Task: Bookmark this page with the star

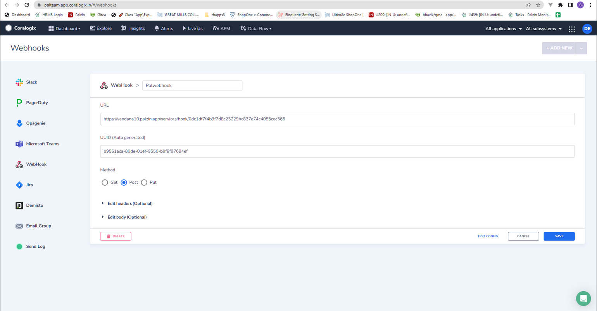Action: coord(538,5)
